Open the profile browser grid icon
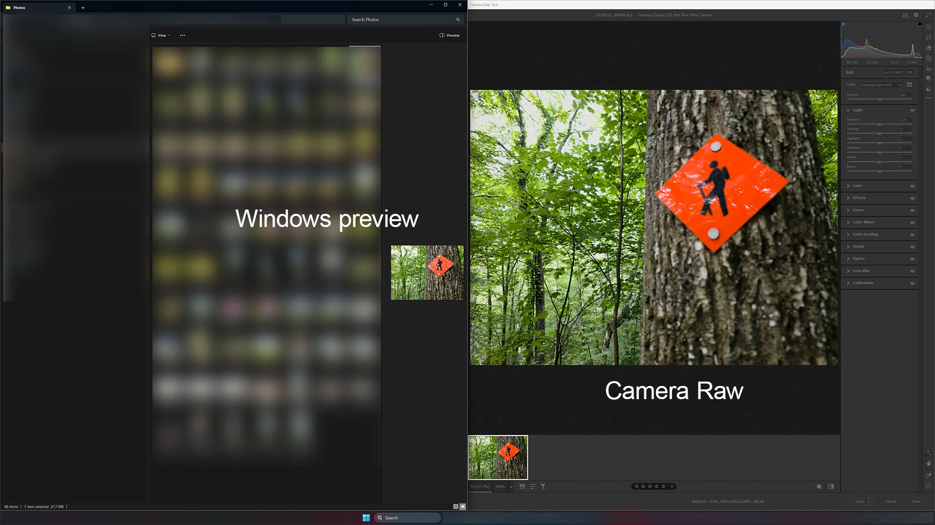 [x=909, y=85]
